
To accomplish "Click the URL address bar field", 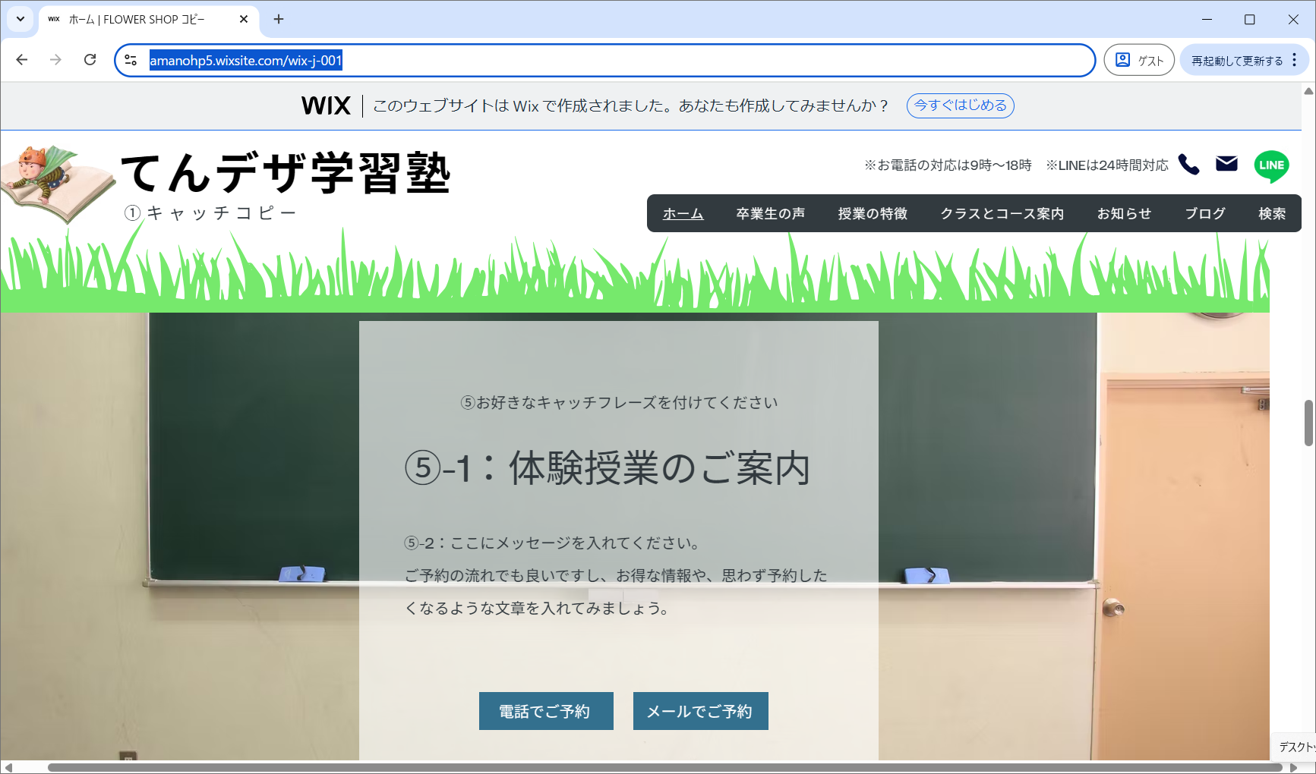I will (608, 61).
